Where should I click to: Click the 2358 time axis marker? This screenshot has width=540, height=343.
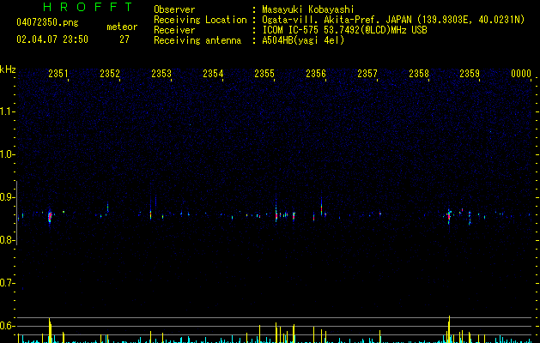coord(419,73)
